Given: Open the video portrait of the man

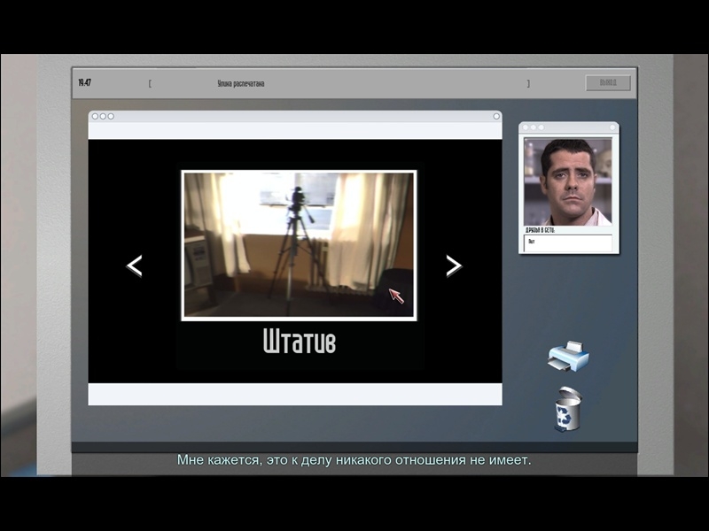Looking at the screenshot, I should coord(568,181).
